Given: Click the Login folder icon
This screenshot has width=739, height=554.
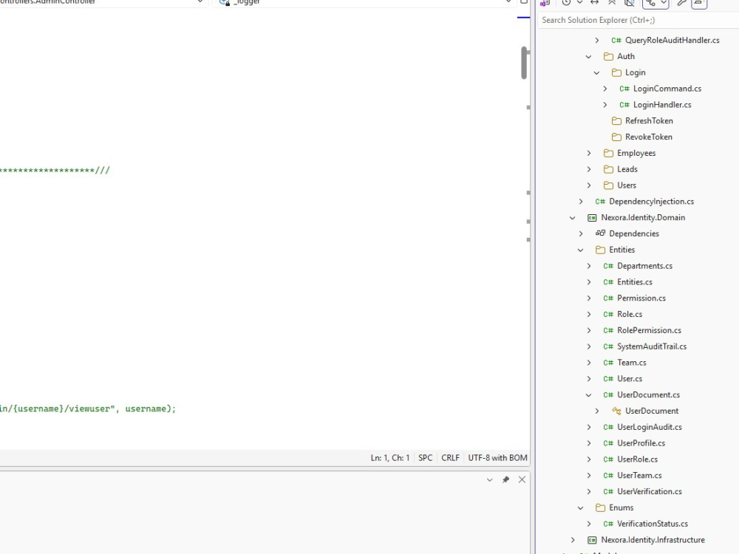Looking at the screenshot, I should [616, 72].
